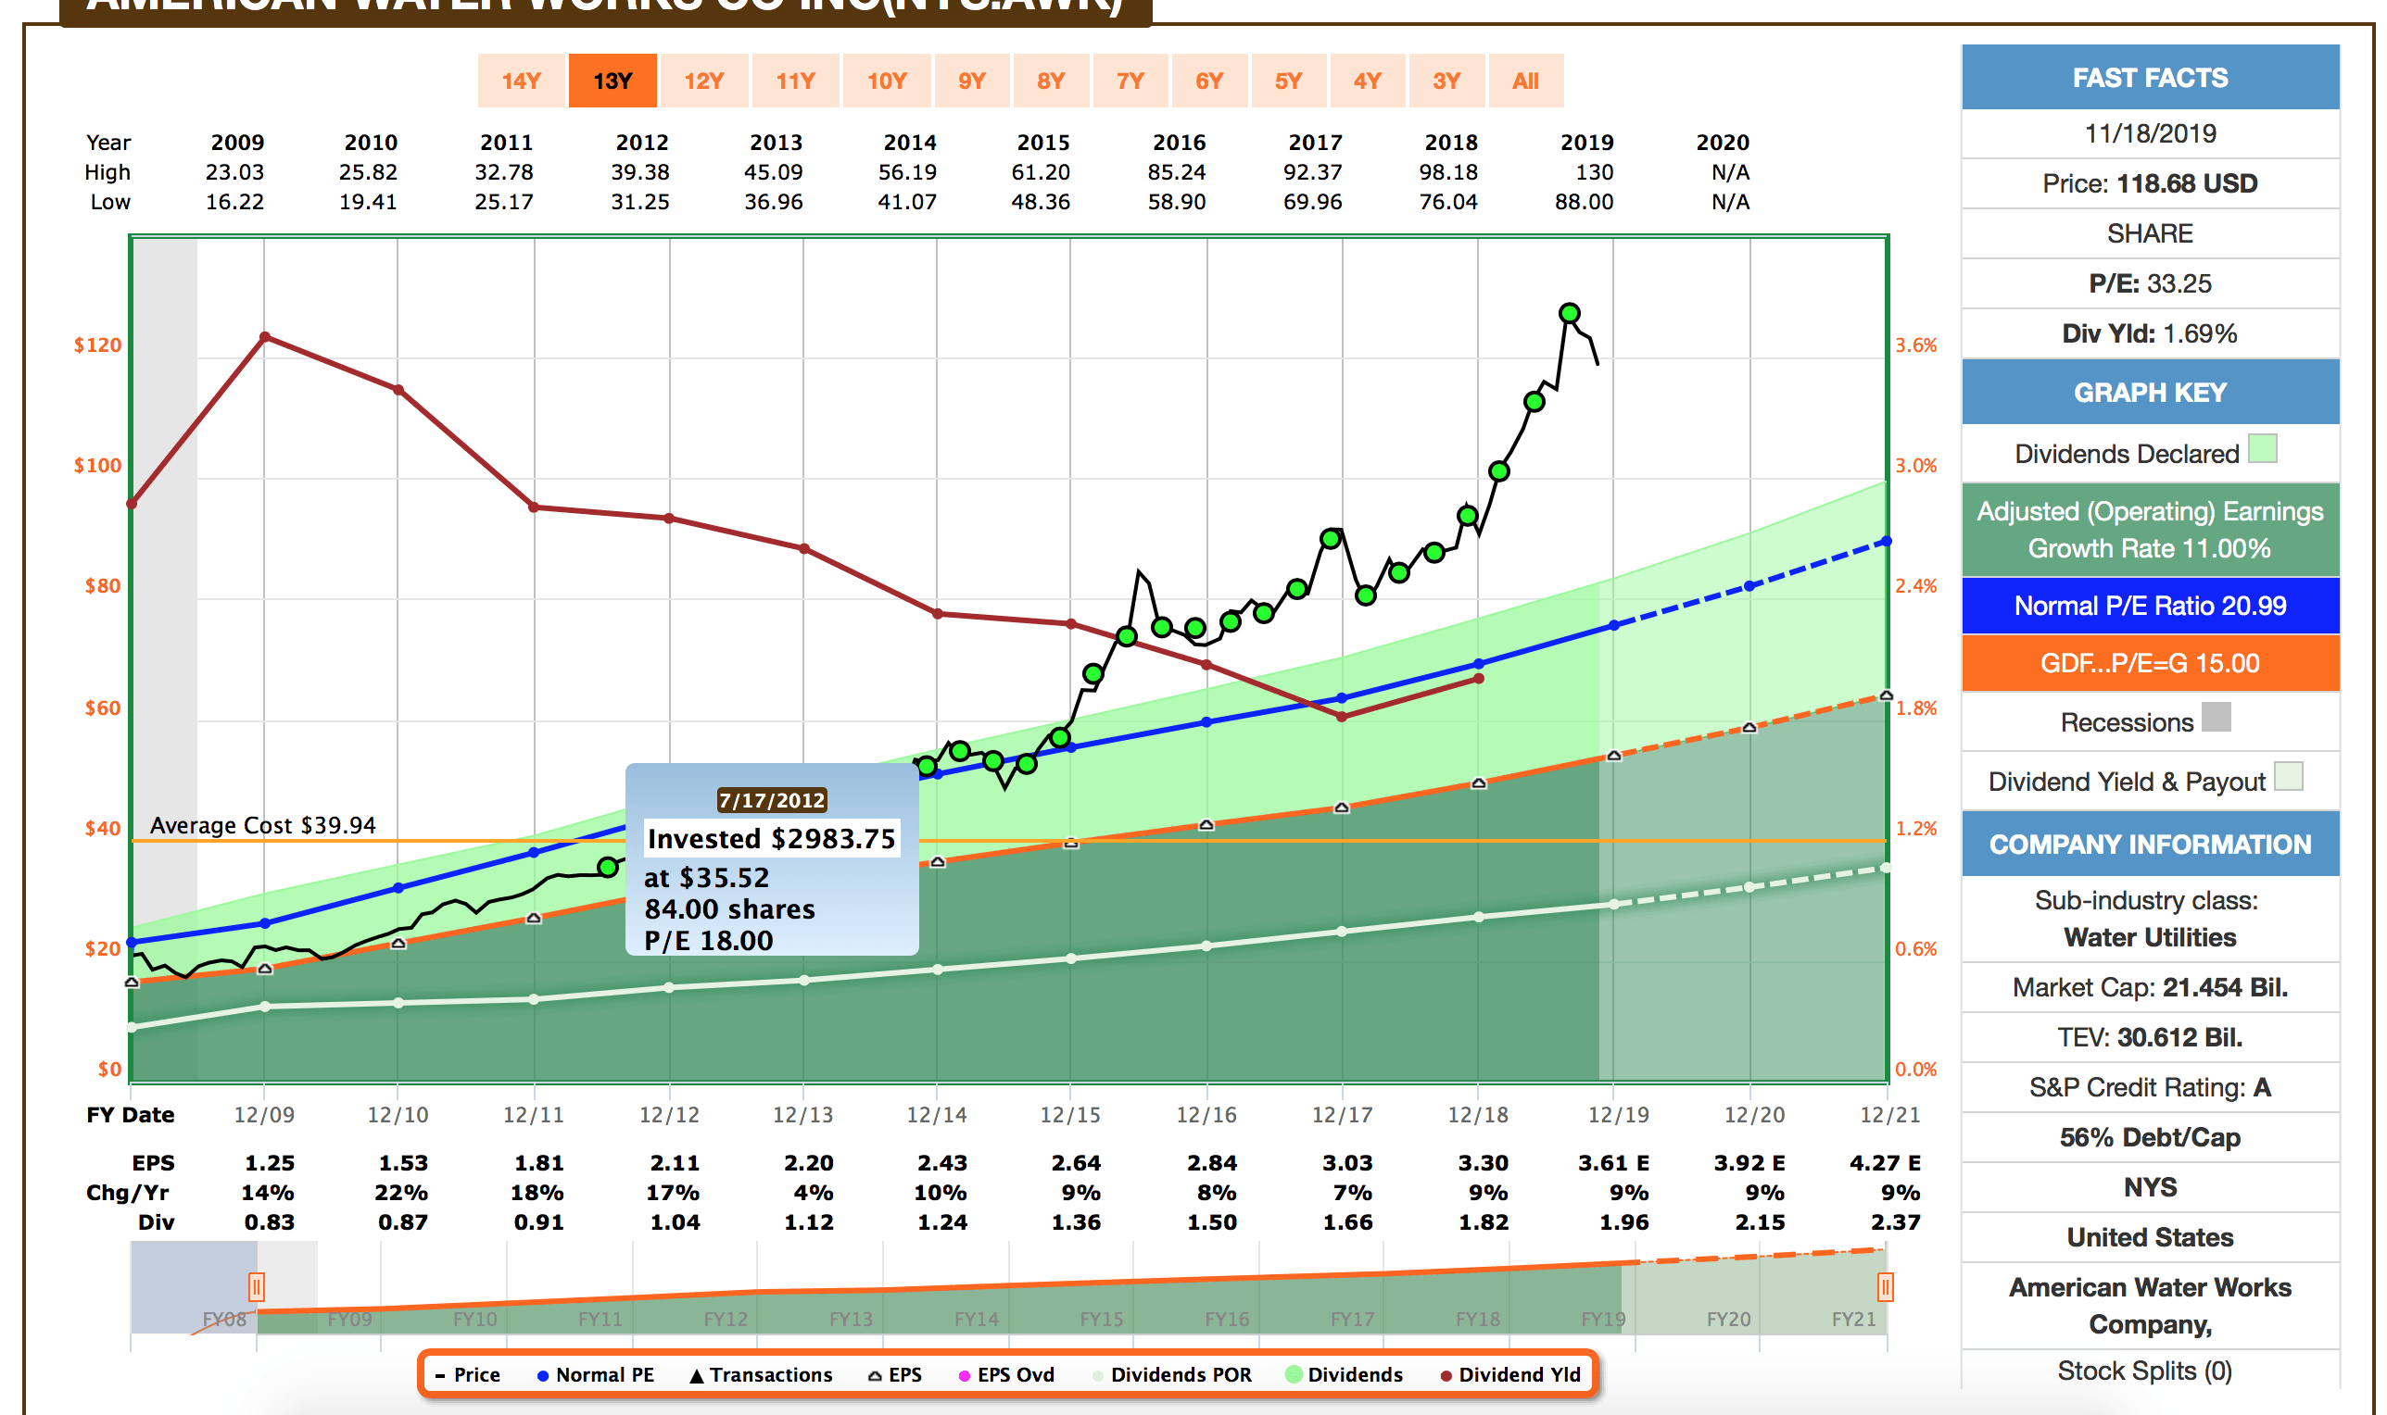Image resolution: width=2387 pixels, height=1415 pixels.
Task: Click right range slider handle at FY21
Action: tap(1884, 1287)
